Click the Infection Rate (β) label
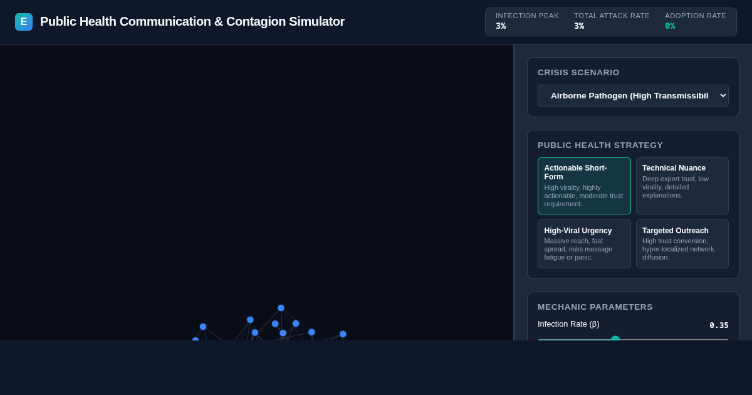The image size is (752, 395). [568, 324]
